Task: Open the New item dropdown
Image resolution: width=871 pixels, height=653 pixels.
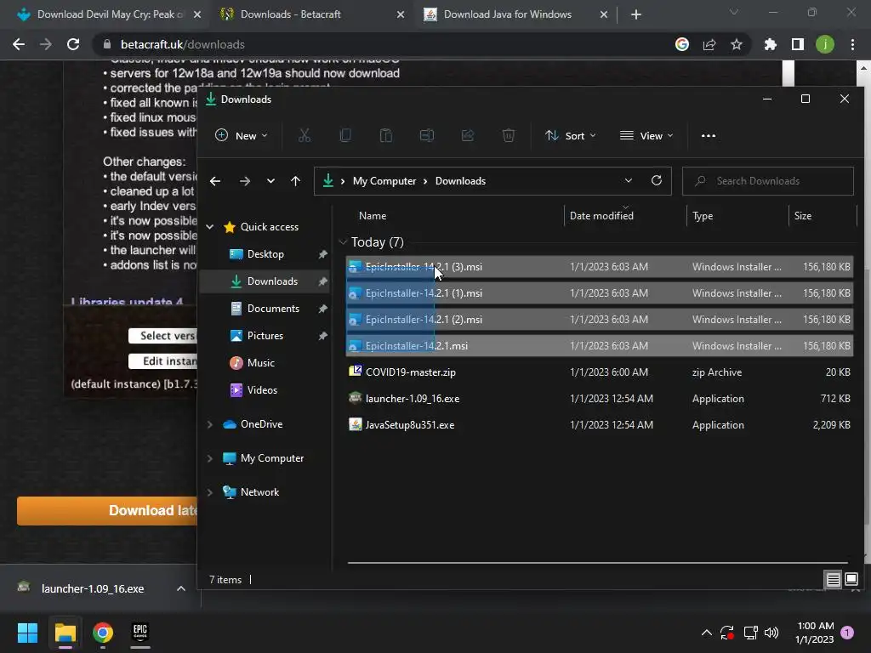Action: click(x=242, y=135)
